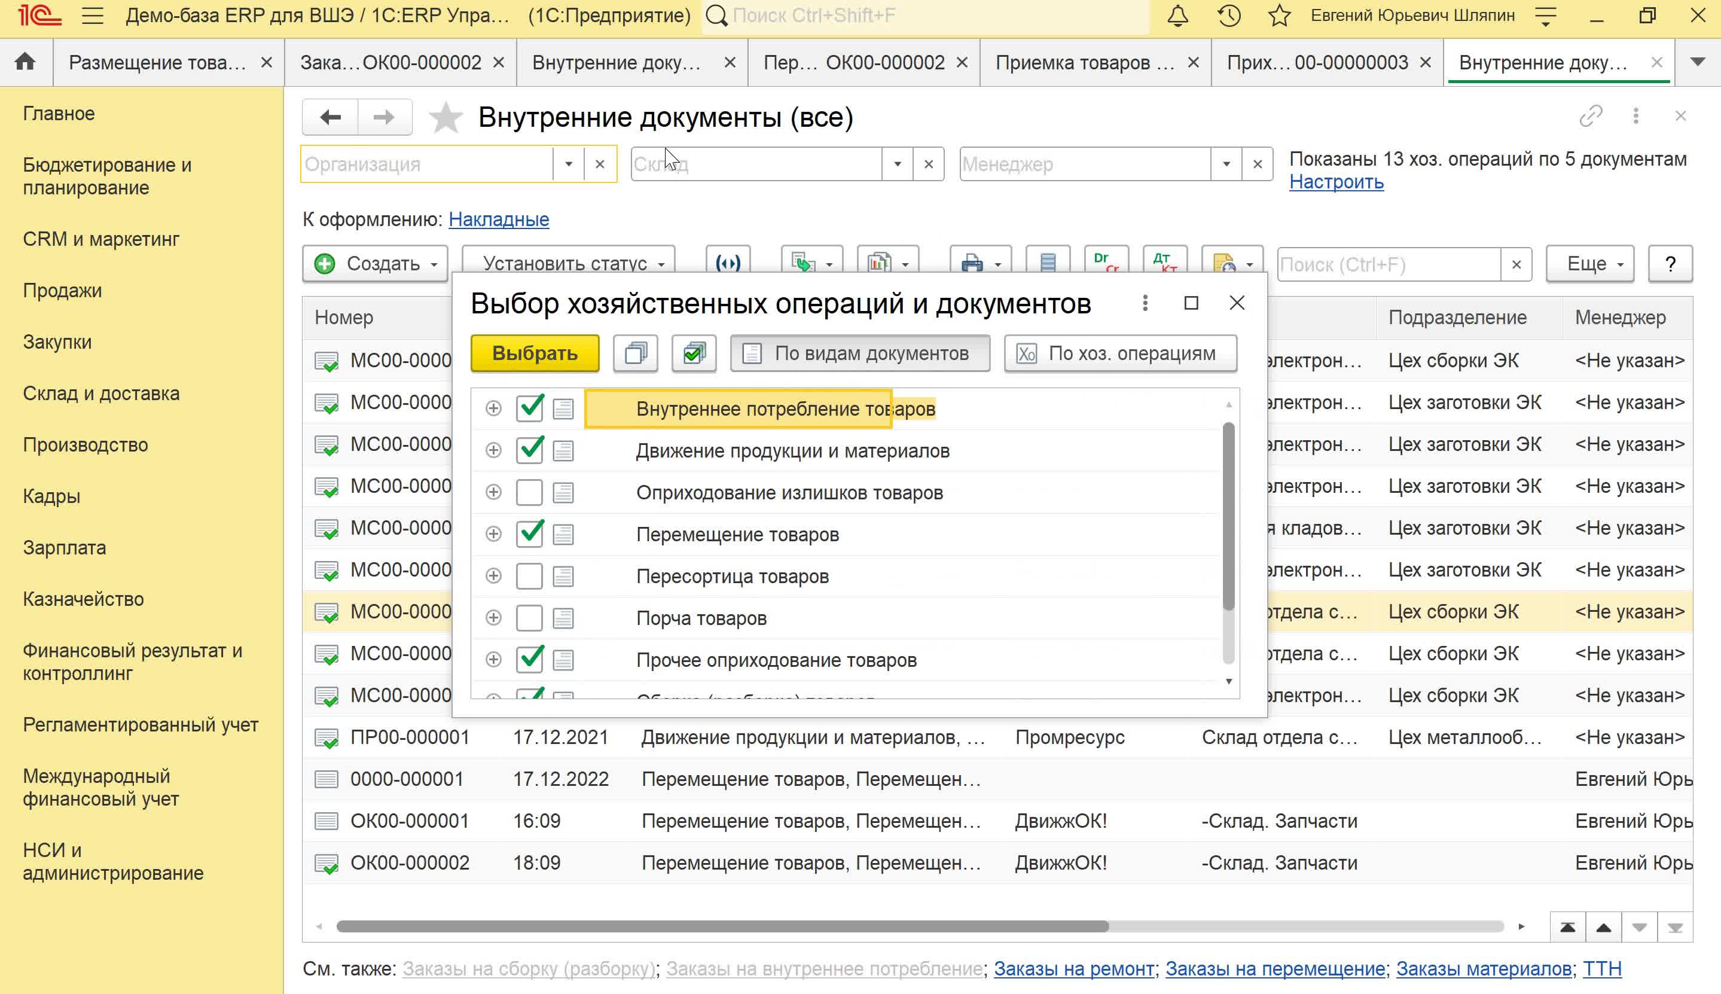This screenshot has width=1721, height=994.
Task: Click the Выбрать button
Action: pos(535,353)
